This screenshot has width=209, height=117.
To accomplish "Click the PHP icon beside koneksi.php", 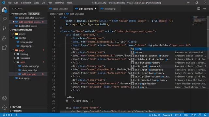I will click(x=18, y=42).
